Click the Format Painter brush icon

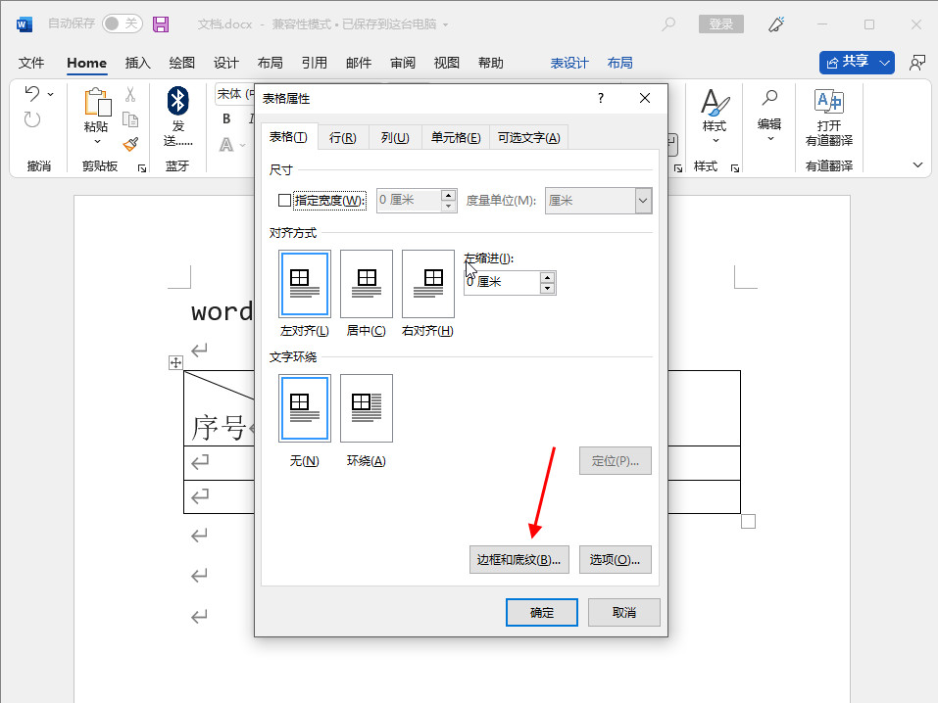(x=130, y=144)
